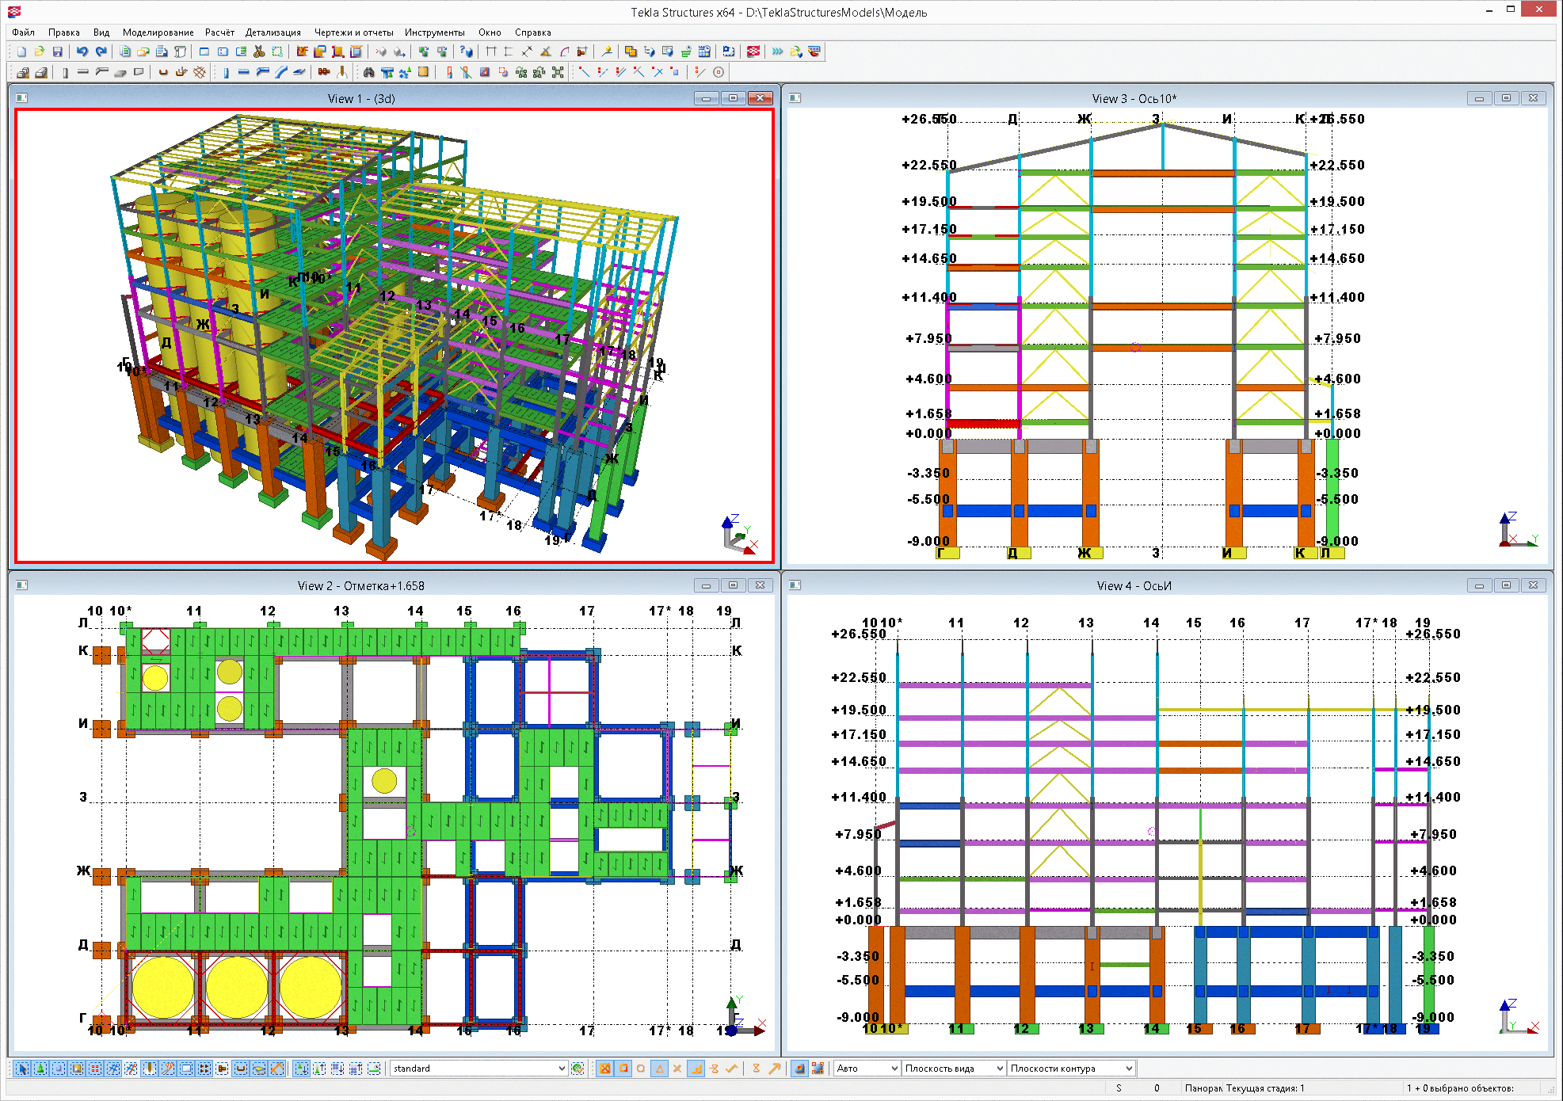Select the Create steel column tool
The image size is (1563, 1101).
tap(226, 72)
